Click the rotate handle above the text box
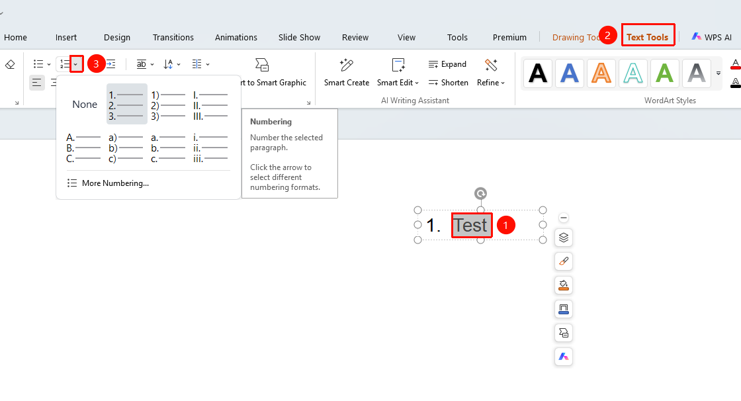741x401 pixels. point(480,193)
